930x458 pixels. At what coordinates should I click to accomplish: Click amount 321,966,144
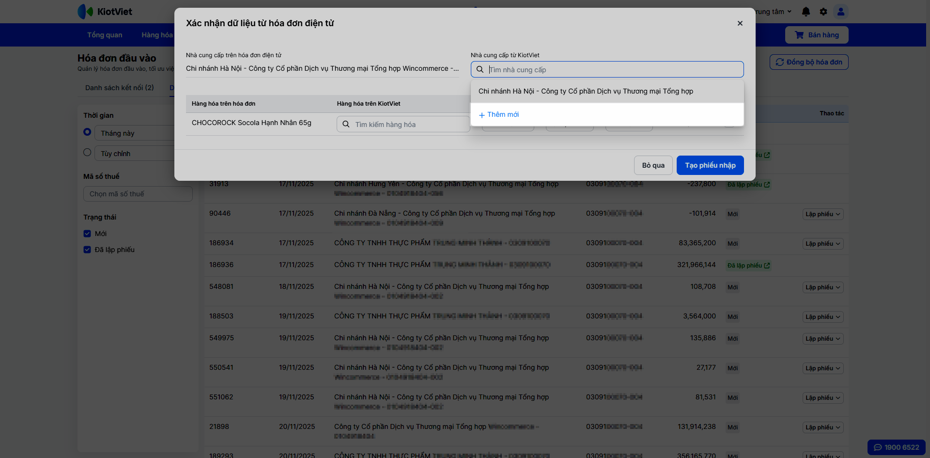coord(697,265)
